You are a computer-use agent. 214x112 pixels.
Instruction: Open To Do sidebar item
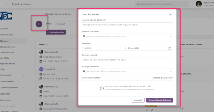(2, 69)
